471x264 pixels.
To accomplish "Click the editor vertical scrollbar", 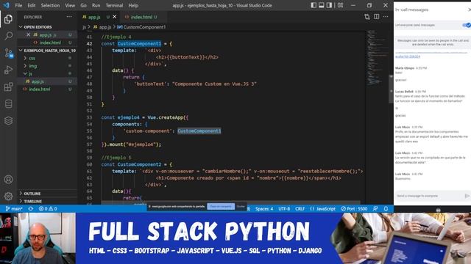I will [x=391, y=89].
